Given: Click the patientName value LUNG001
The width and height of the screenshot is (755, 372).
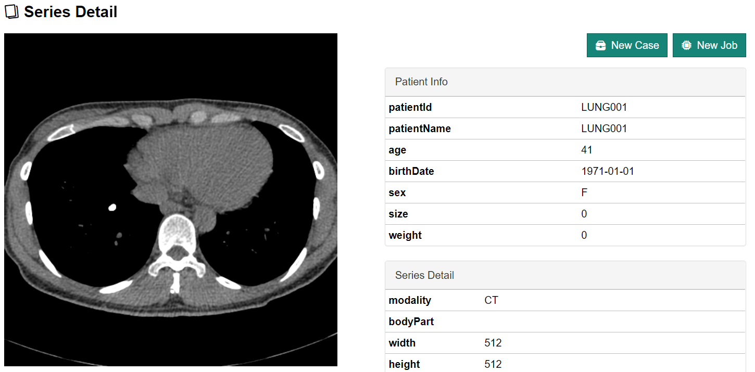Looking at the screenshot, I should coord(604,129).
